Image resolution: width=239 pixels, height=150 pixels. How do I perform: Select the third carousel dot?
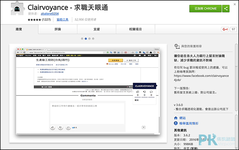(89, 39)
